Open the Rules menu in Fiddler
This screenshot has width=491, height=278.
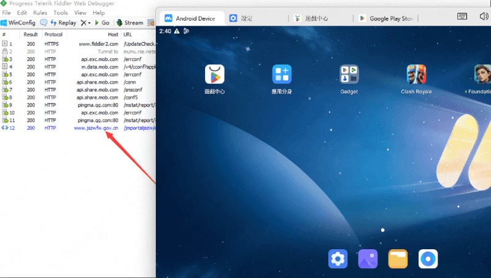[40, 13]
